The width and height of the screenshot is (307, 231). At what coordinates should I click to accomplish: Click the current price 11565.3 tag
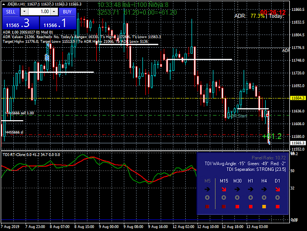[298, 143]
